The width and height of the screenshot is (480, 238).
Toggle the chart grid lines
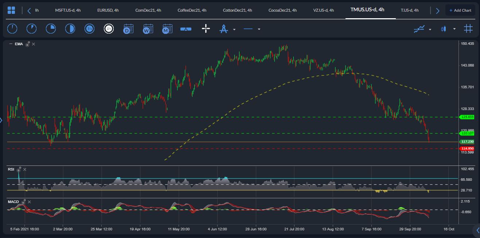(468, 28)
